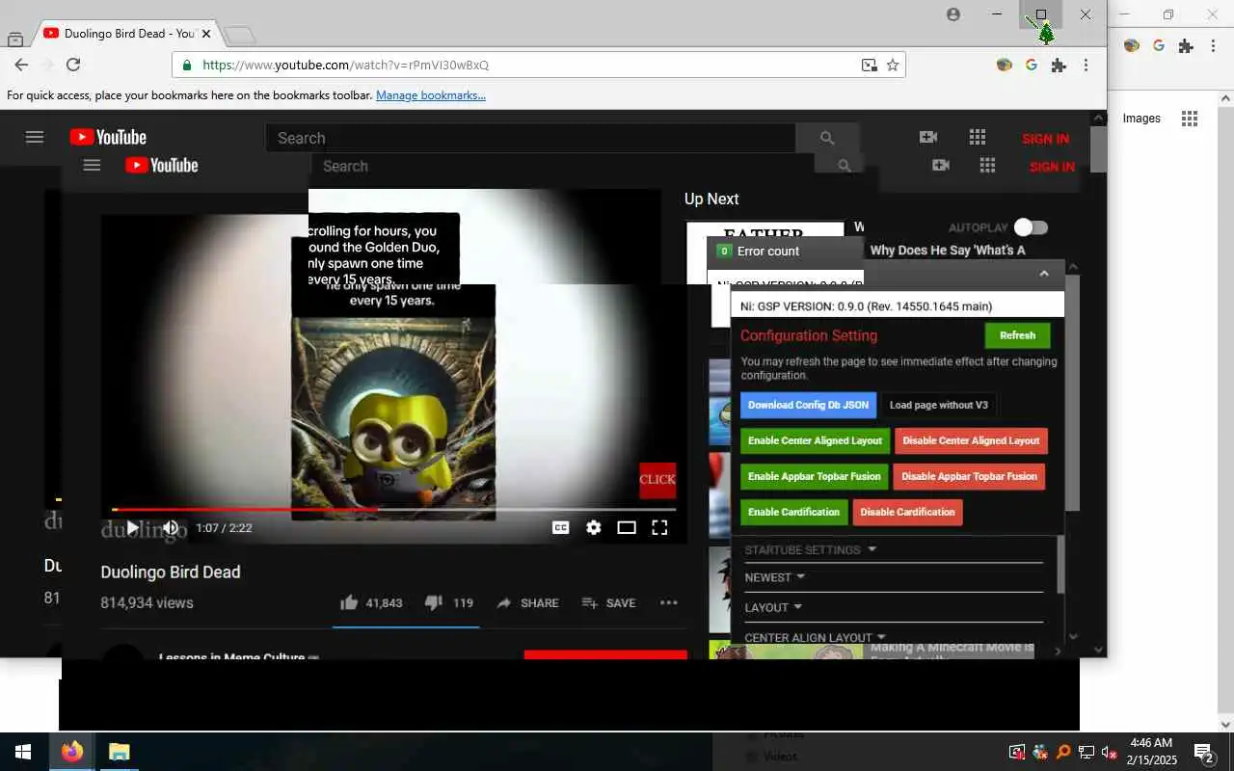Mute the video with the speaker icon
The width and height of the screenshot is (1234, 771).
pos(171,527)
